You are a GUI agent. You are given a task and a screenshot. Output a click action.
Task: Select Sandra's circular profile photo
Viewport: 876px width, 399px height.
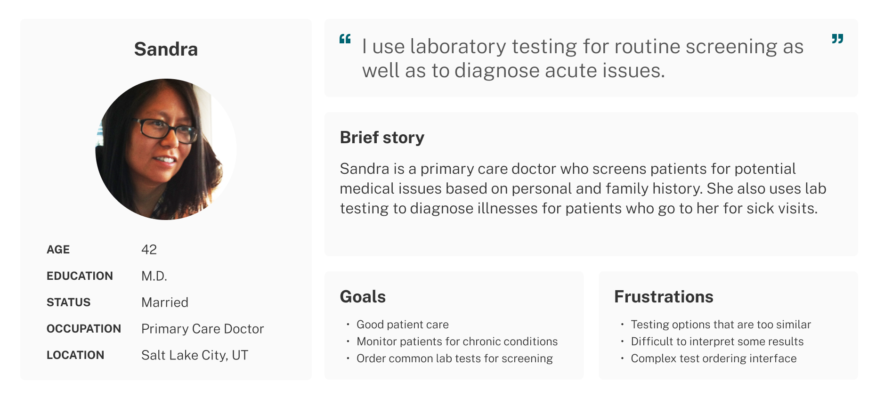point(166,149)
